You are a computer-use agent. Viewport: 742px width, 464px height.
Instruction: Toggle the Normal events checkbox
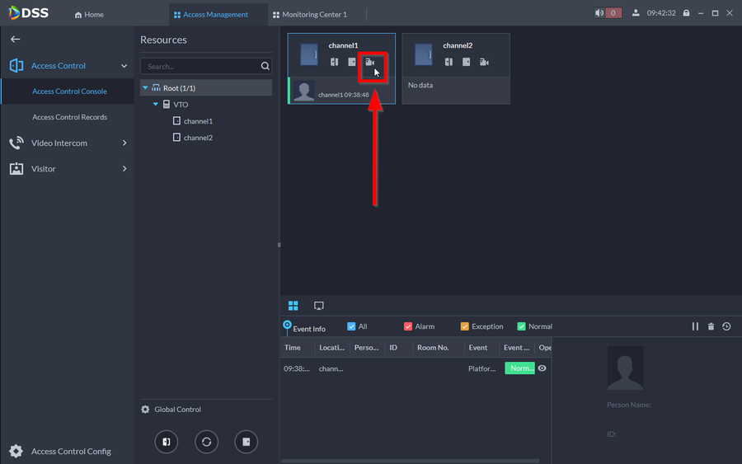(522, 326)
